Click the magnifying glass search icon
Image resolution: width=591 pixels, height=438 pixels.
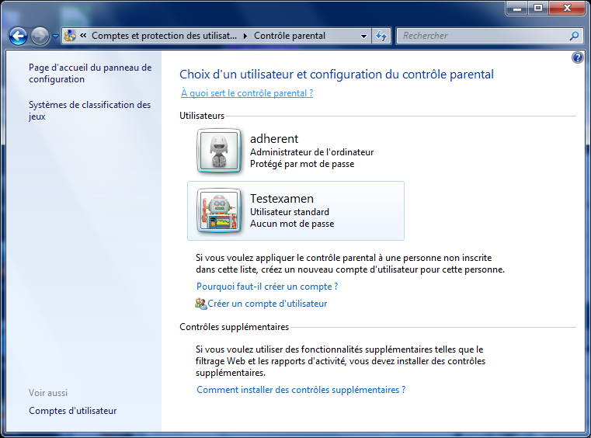(x=574, y=36)
